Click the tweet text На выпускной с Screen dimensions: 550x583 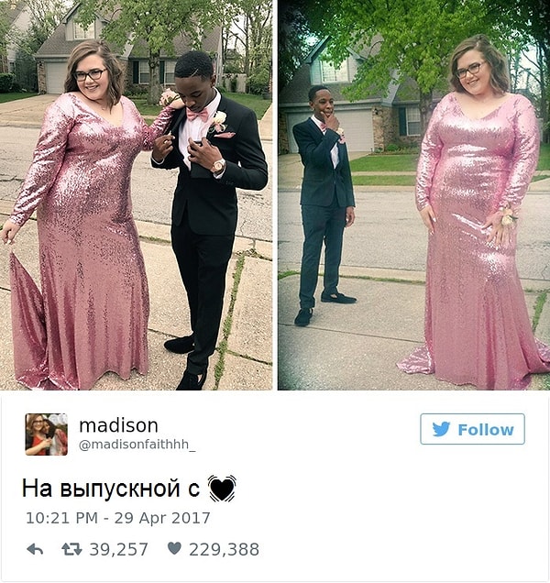pos(111,489)
